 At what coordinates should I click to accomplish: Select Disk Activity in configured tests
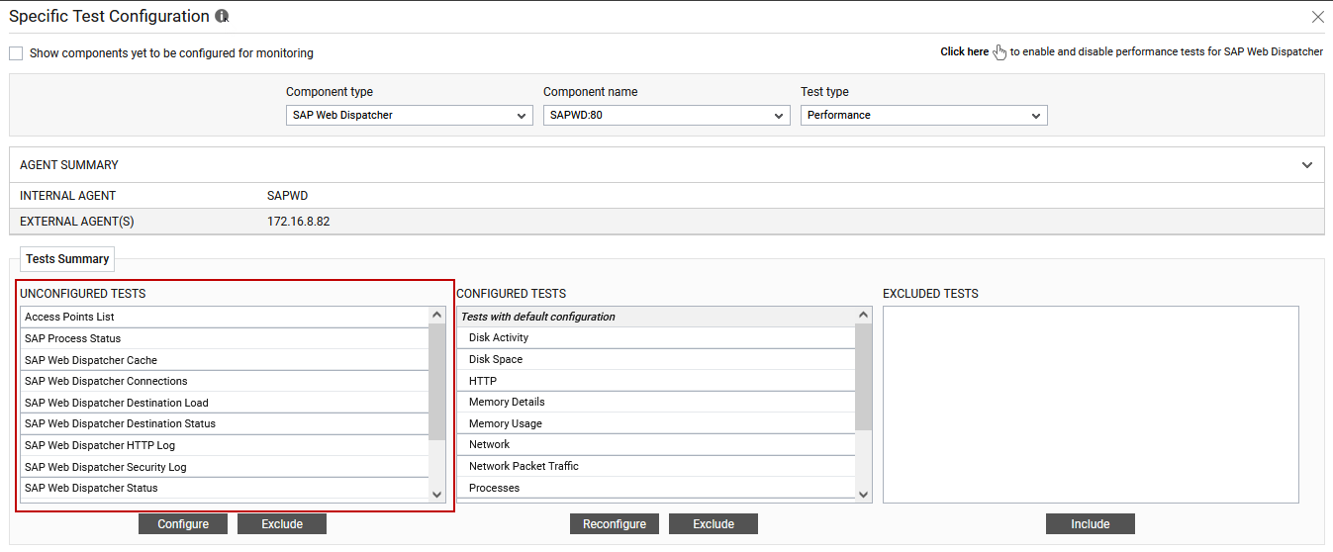[656, 338]
